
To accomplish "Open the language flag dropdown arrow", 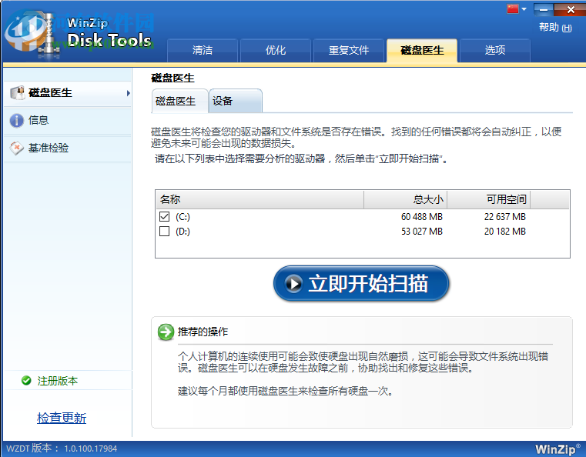I will pos(524,9).
